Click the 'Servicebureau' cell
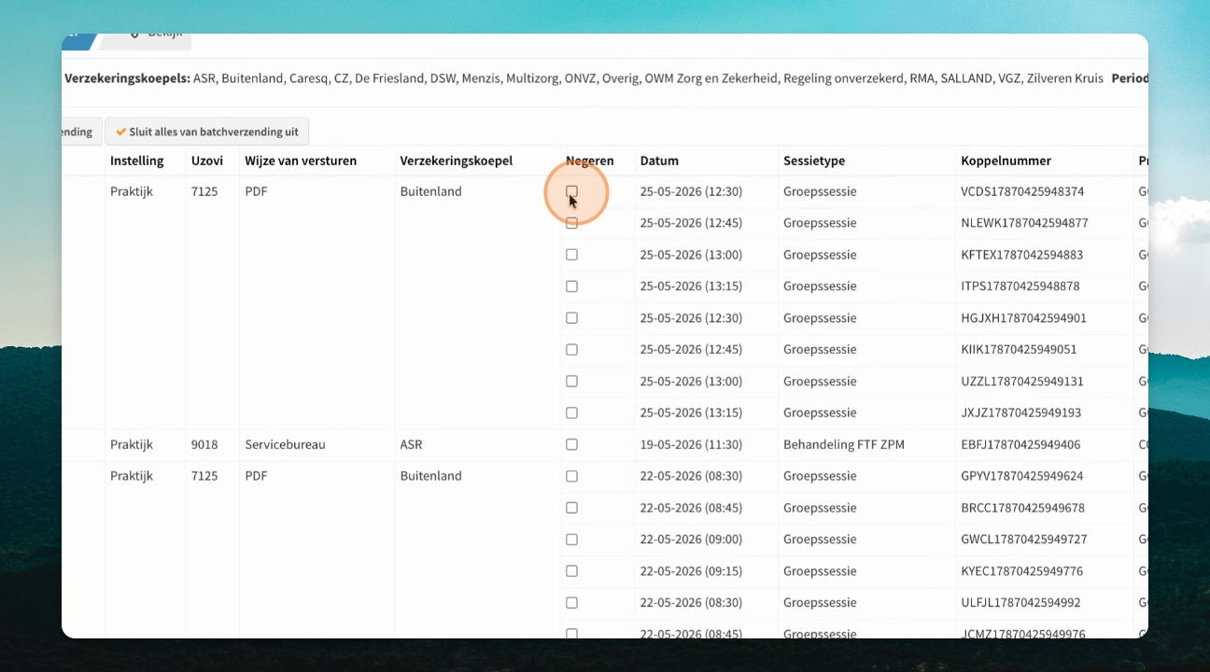Image resolution: width=1210 pixels, height=672 pixels. (x=285, y=444)
